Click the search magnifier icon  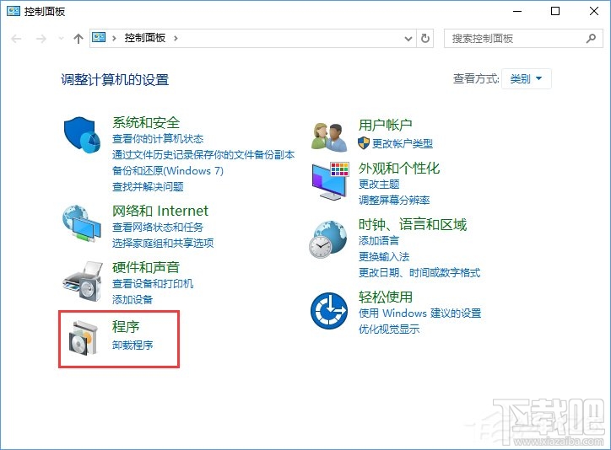(x=591, y=38)
